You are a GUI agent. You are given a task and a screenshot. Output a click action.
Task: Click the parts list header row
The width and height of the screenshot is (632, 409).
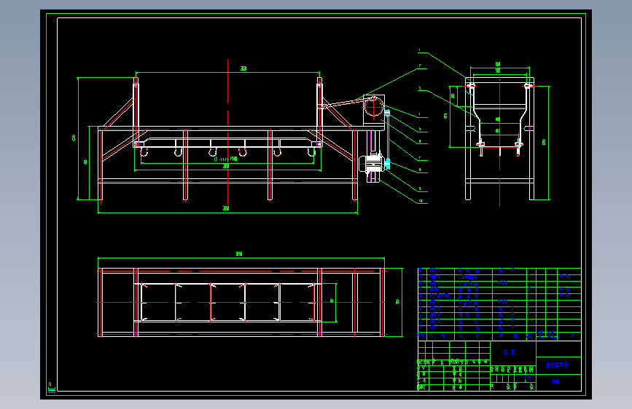[x=499, y=335]
